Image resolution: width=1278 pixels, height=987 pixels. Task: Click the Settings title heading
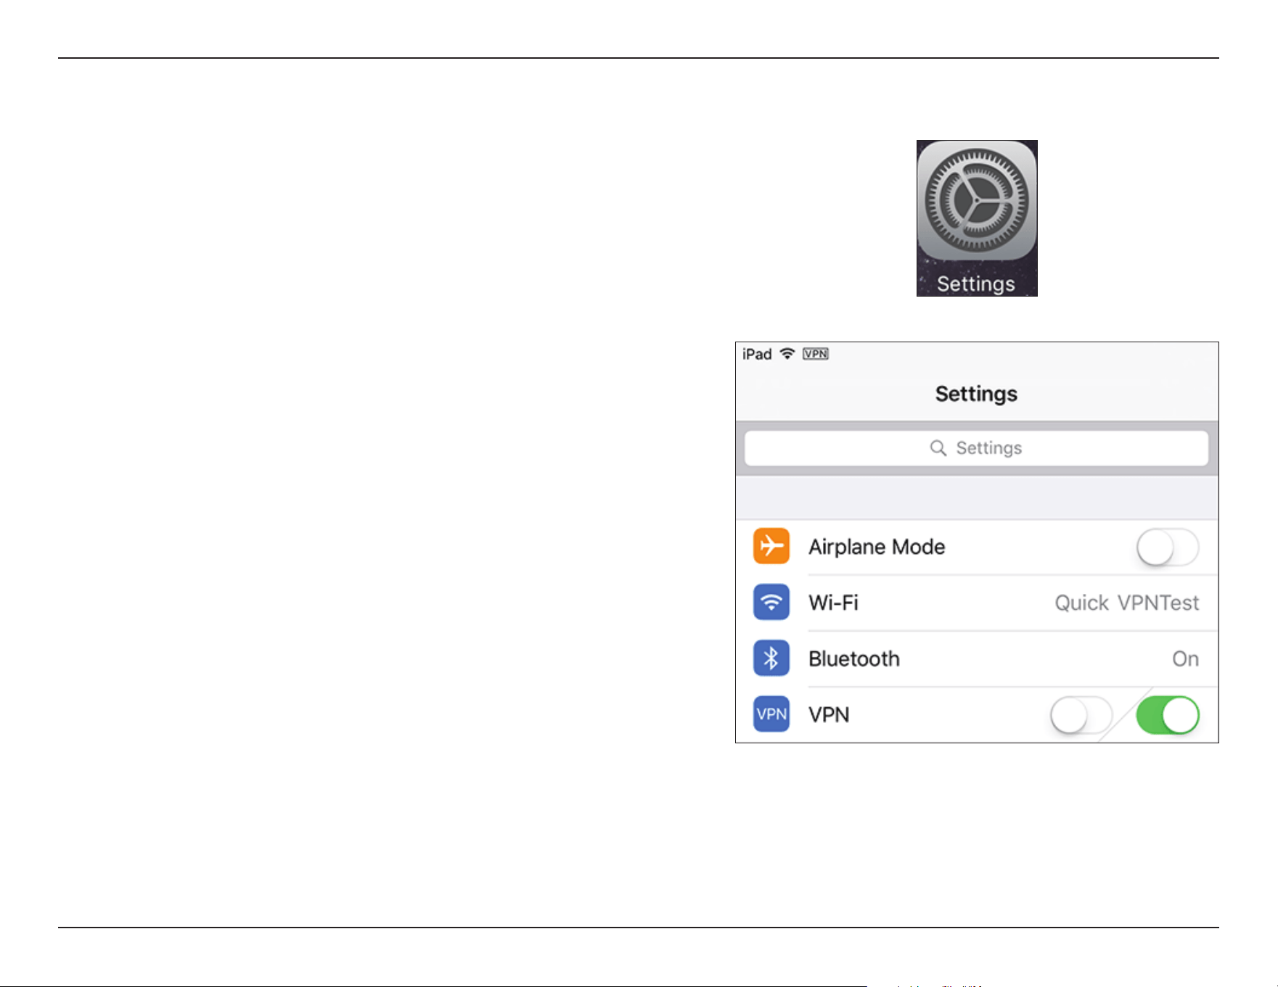(976, 394)
